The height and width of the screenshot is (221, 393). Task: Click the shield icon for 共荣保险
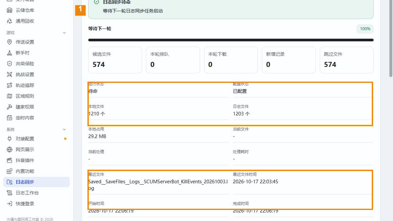click(10, 64)
